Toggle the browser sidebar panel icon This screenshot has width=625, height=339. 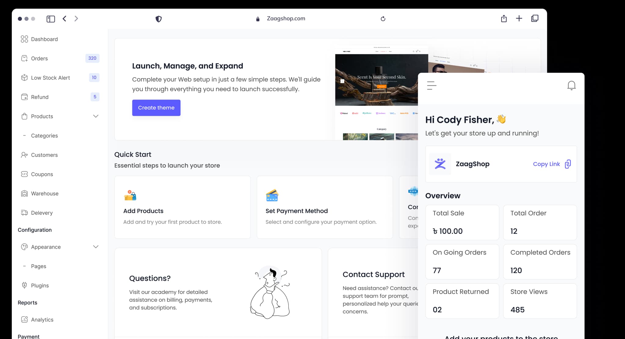tap(51, 19)
